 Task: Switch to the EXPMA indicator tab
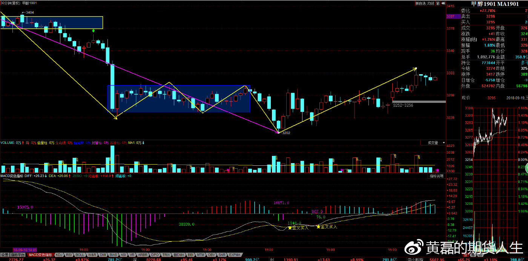(235, 255)
